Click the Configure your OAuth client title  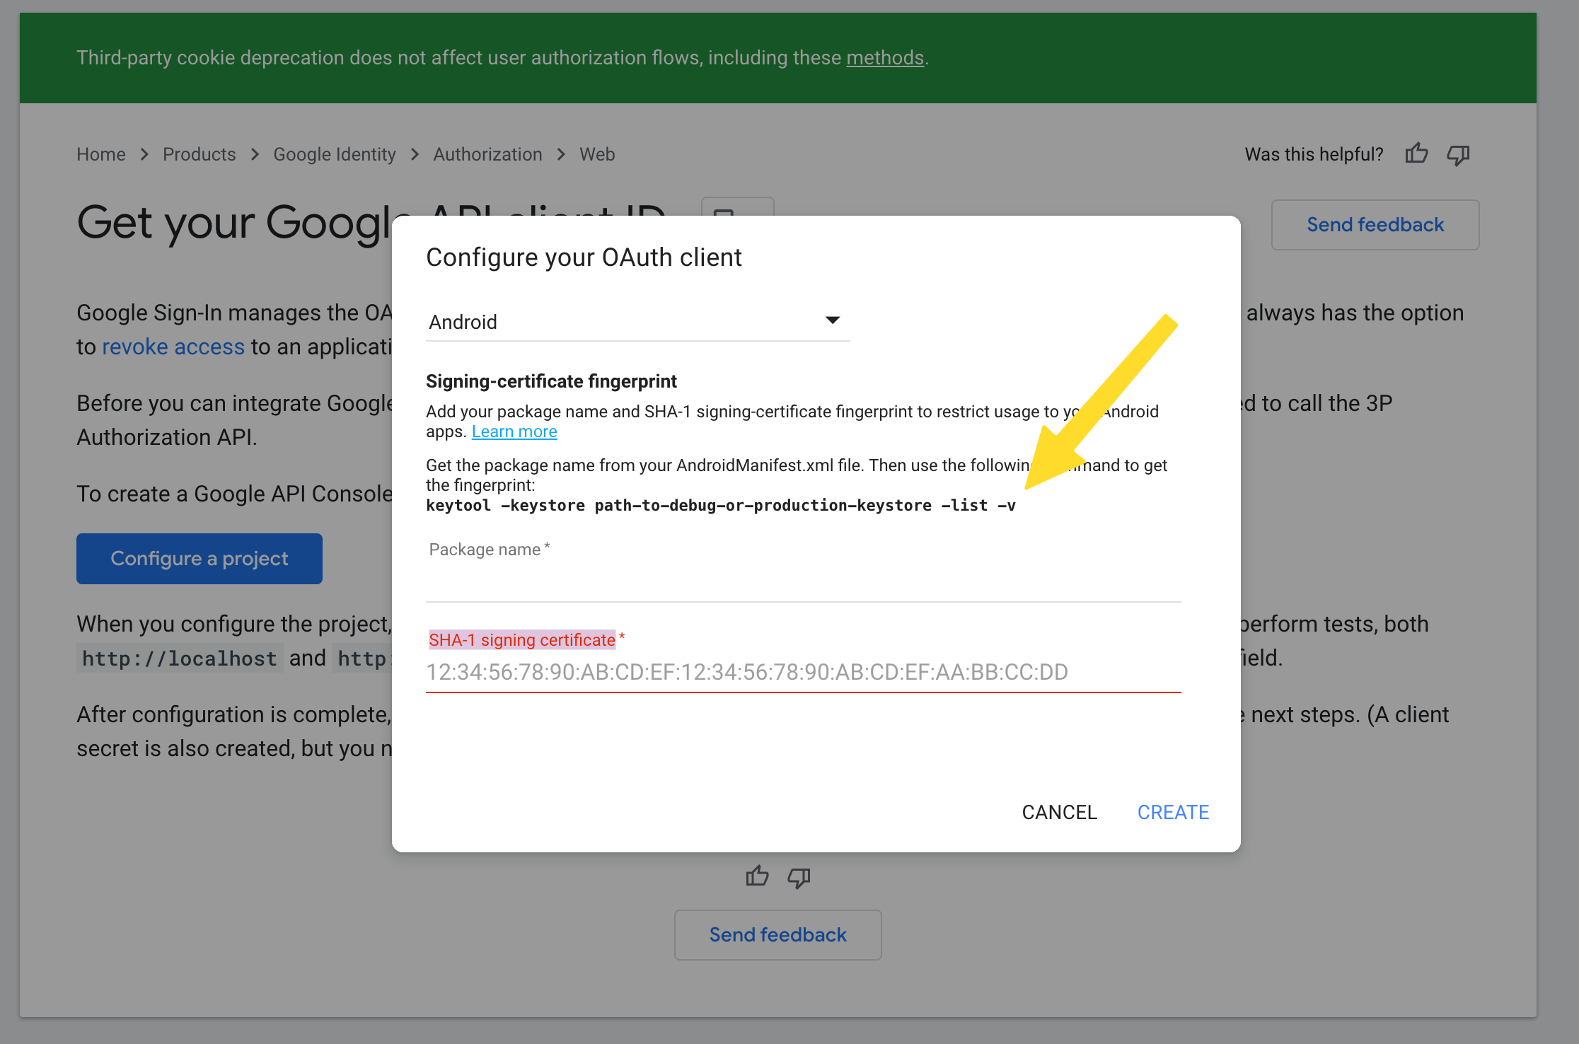click(x=584, y=257)
